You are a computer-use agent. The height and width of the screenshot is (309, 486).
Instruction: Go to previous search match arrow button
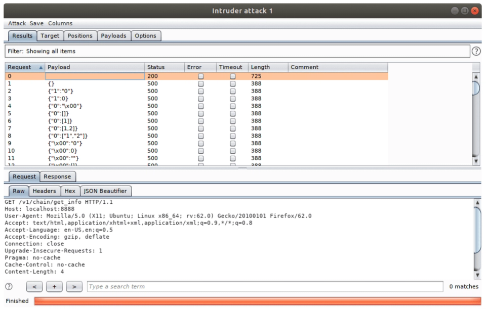click(34, 286)
